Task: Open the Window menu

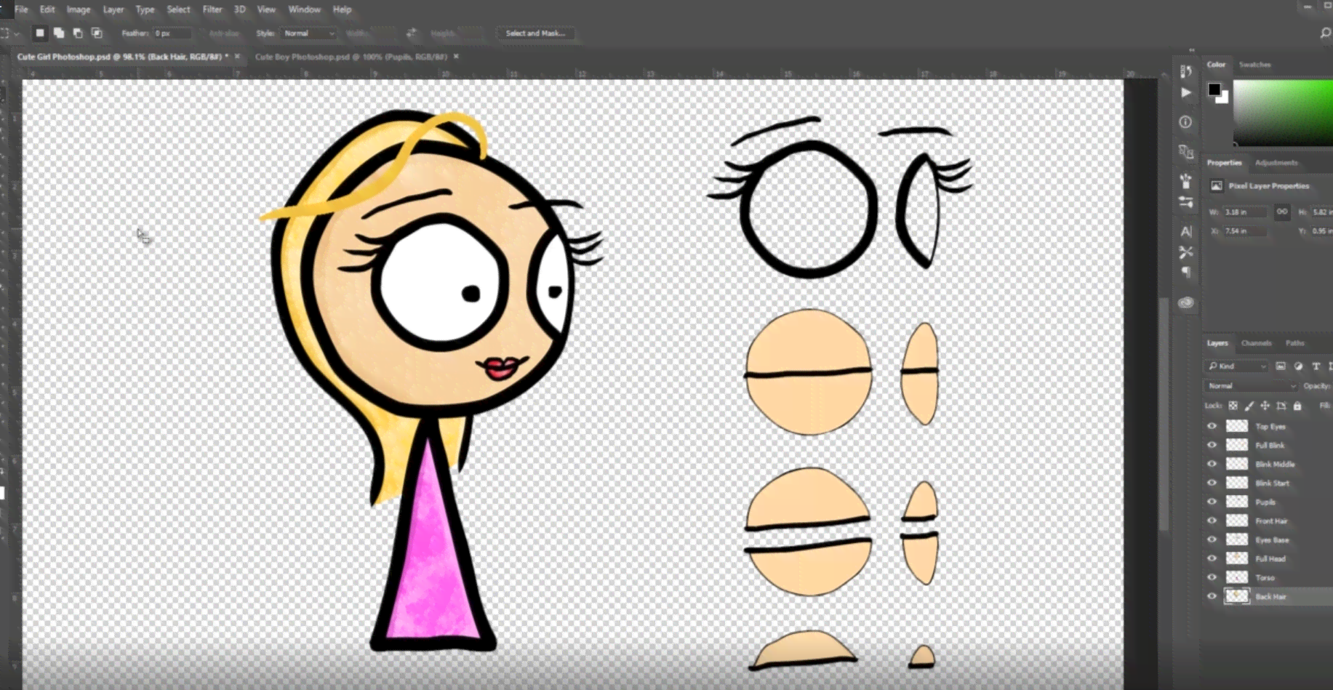Action: (x=305, y=9)
